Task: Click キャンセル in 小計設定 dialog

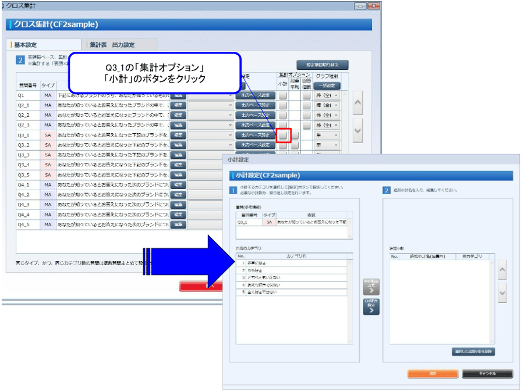Action: (x=487, y=373)
